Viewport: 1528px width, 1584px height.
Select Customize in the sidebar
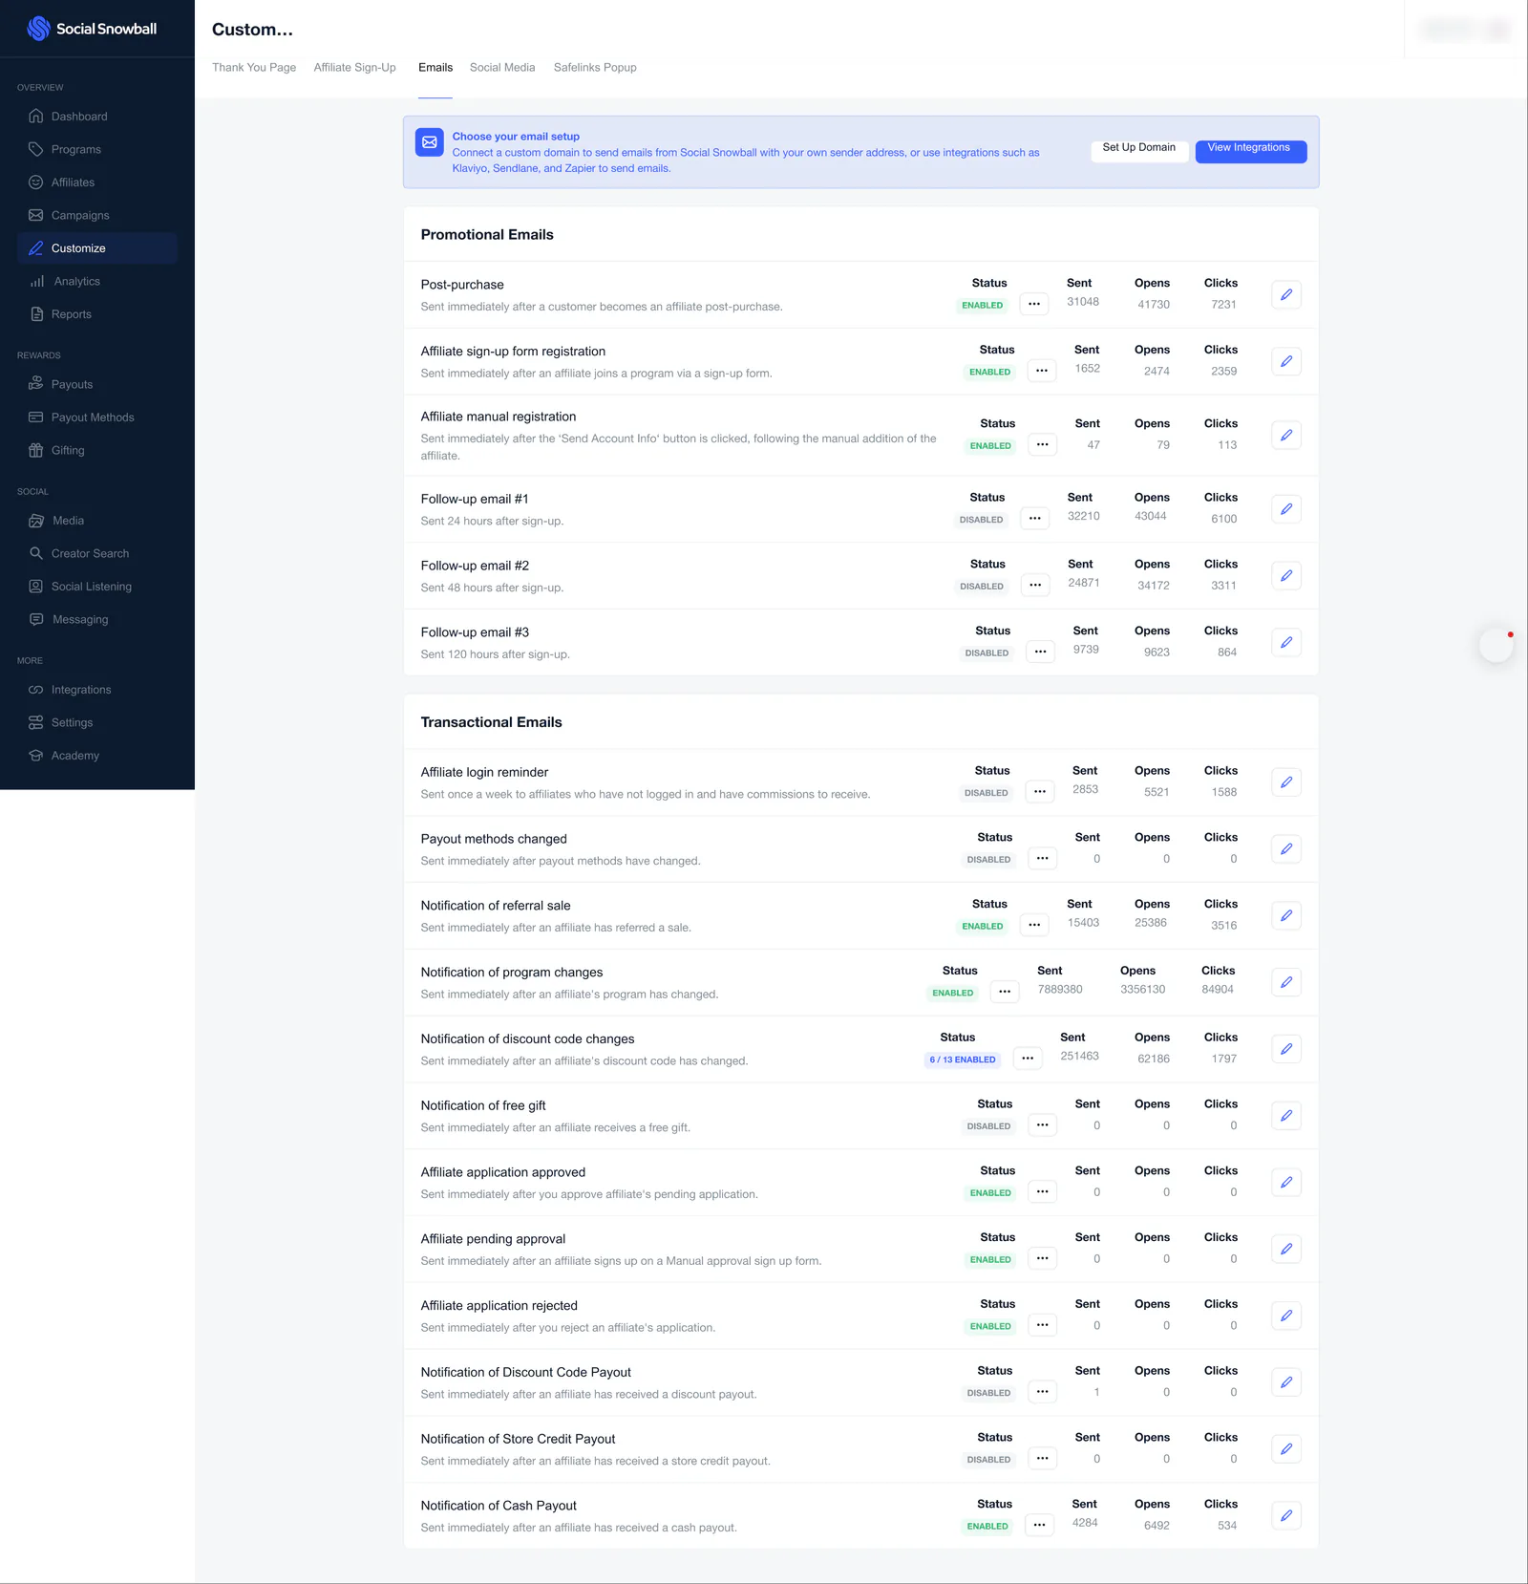pyautogui.click(x=96, y=248)
